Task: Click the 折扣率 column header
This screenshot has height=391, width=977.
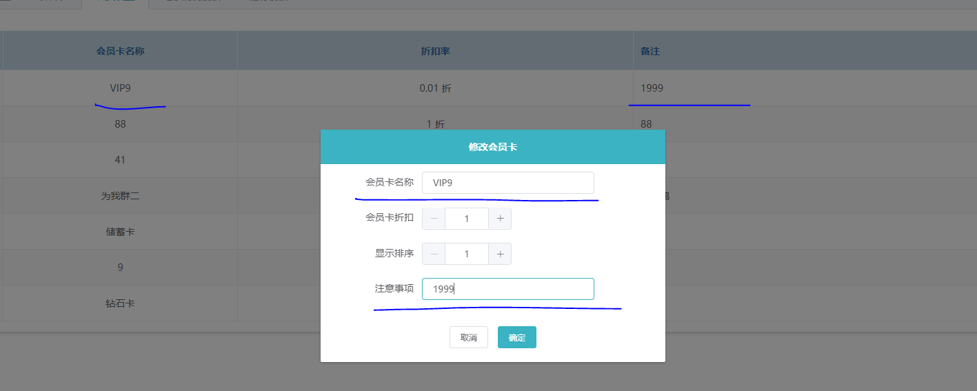Action: pyautogui.click(x=435, y=50)
